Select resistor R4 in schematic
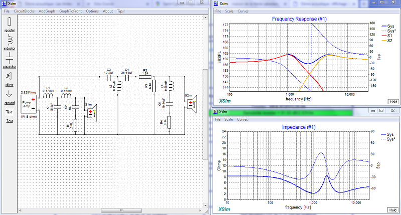The height and width of the screenshot is (215, 401). [x=169, y=122]
